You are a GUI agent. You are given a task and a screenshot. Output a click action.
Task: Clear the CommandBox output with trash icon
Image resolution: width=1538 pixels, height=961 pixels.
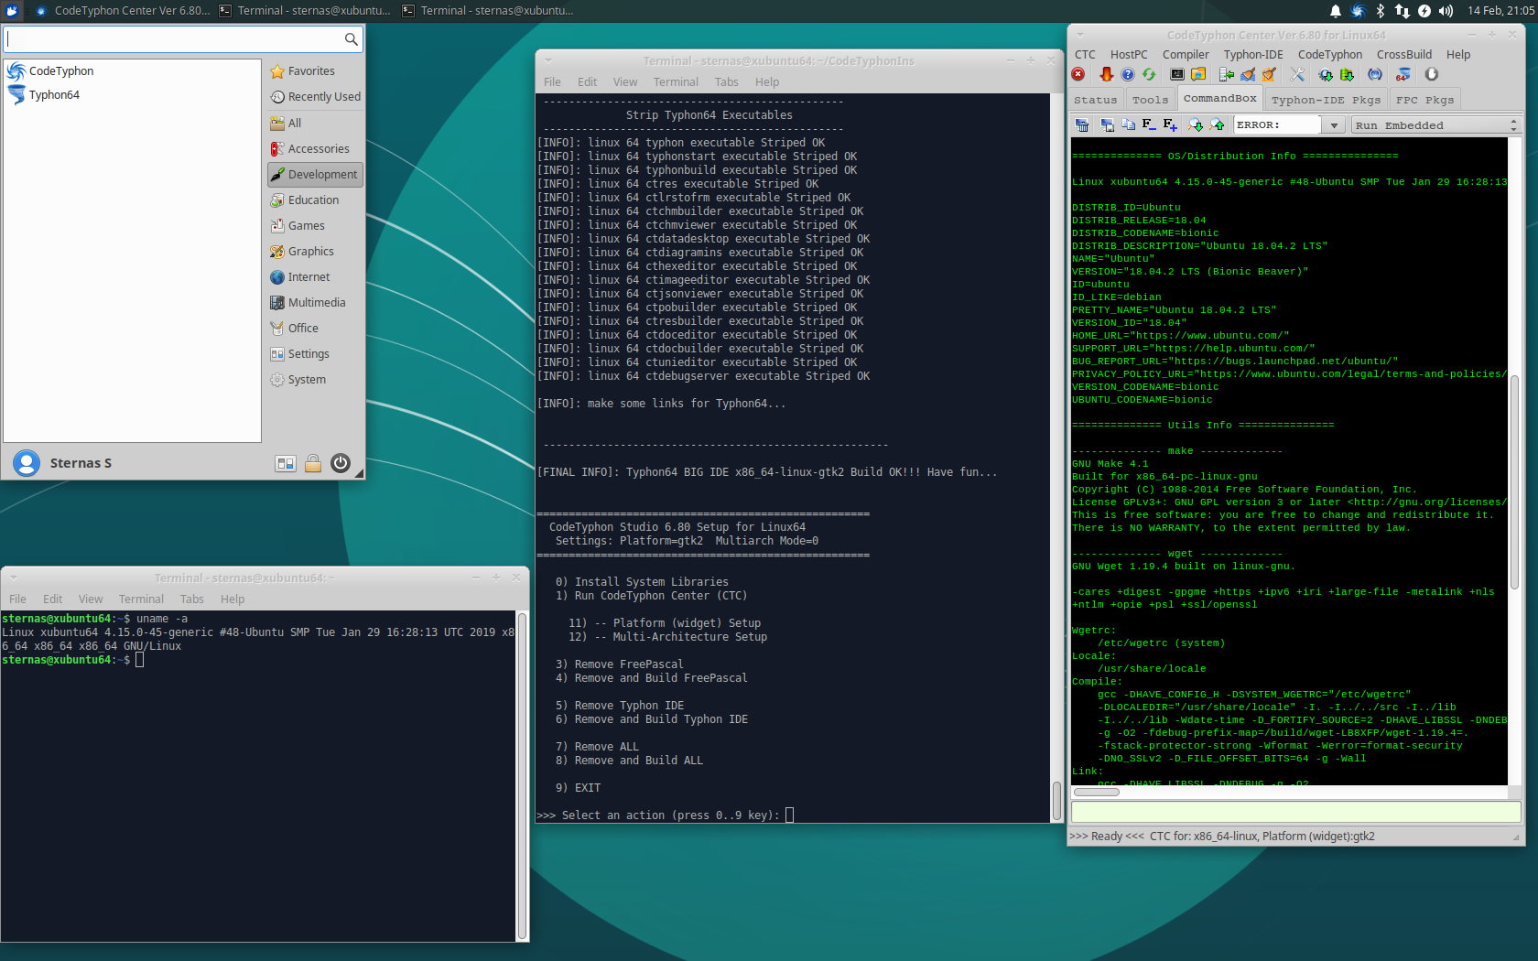1082,124
